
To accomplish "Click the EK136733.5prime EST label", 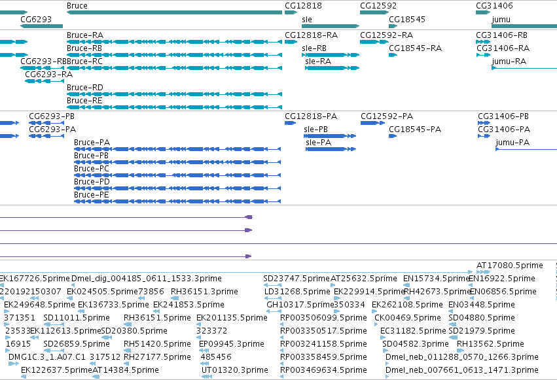I will click(x=113, y=305).
